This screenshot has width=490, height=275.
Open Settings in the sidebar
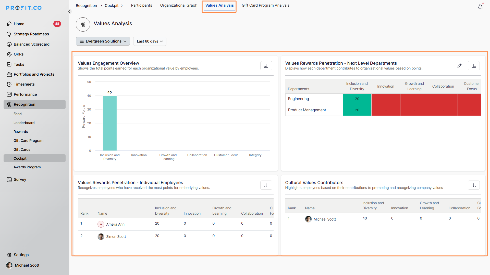click(x=21, y=255)
